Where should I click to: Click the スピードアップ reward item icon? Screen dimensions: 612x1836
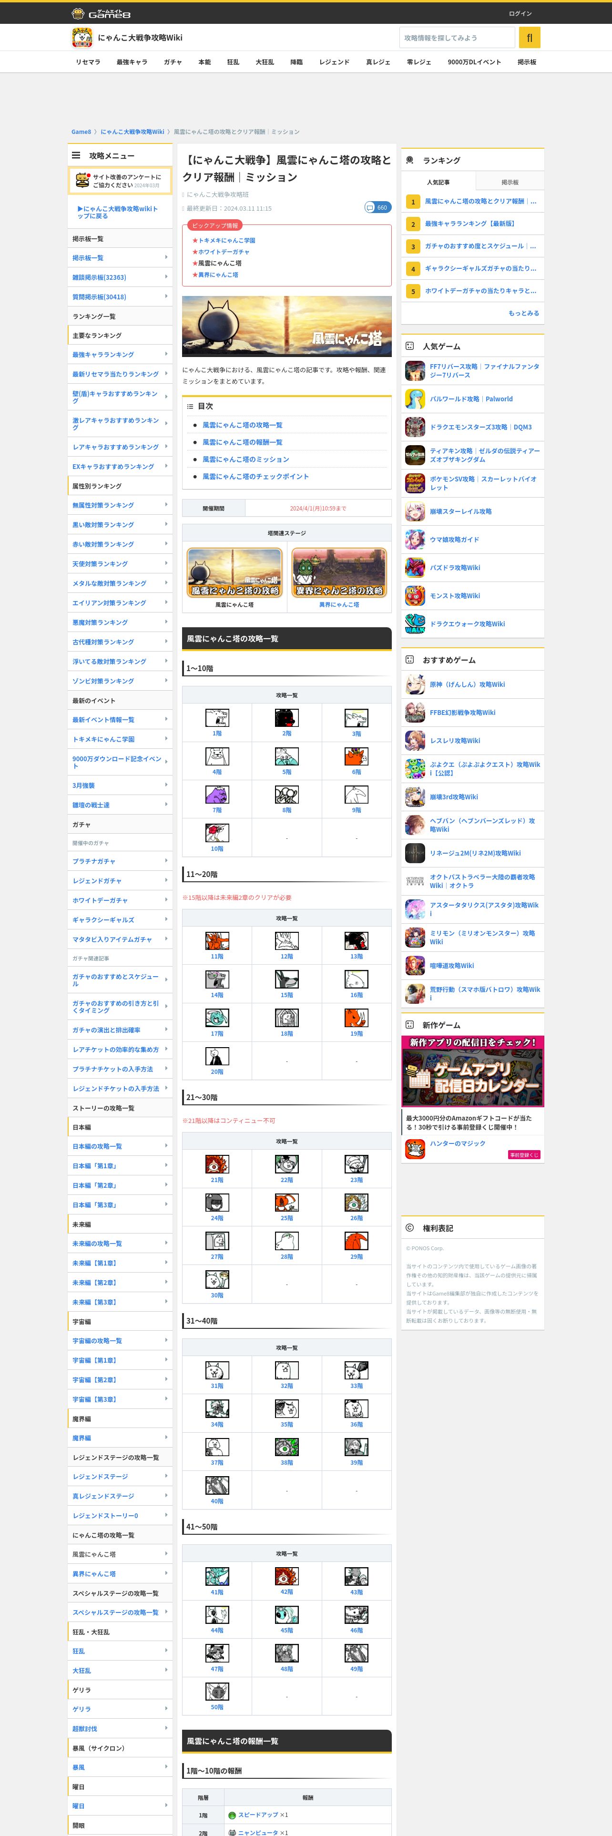coord(232,1816)
